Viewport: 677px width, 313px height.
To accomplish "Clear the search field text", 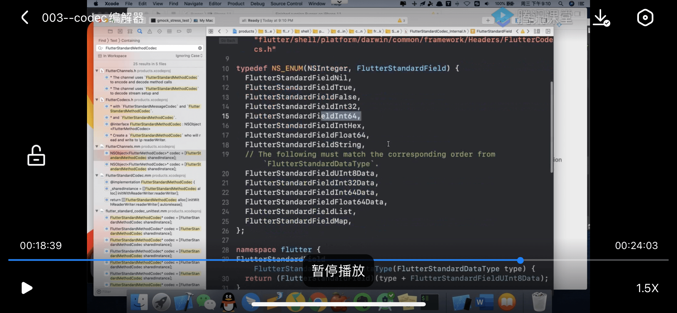I will [200, 48].
